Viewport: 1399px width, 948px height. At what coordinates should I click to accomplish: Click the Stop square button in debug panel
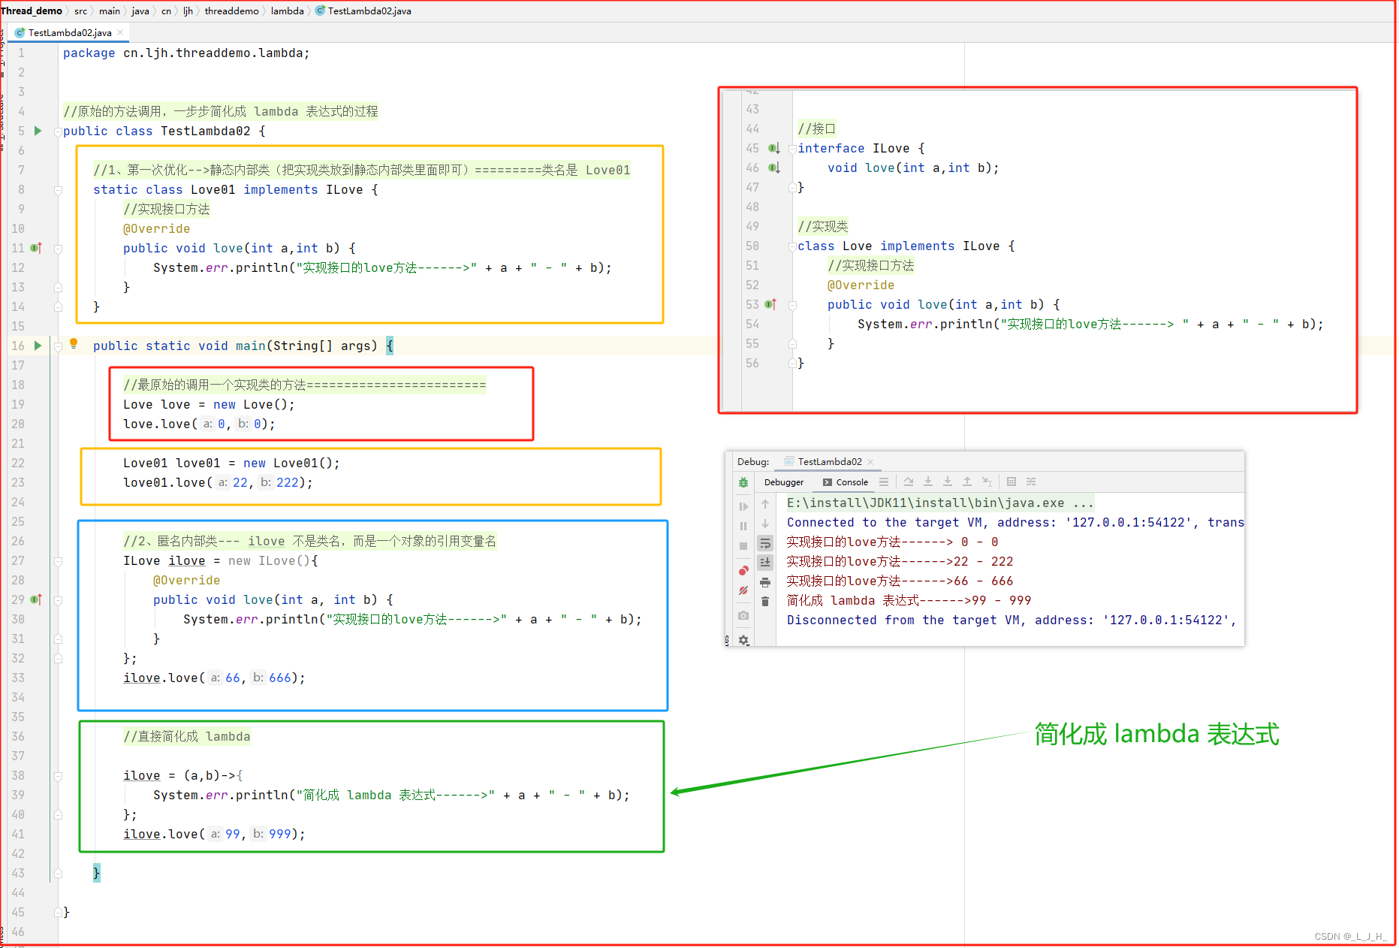[x=743, y=546]
